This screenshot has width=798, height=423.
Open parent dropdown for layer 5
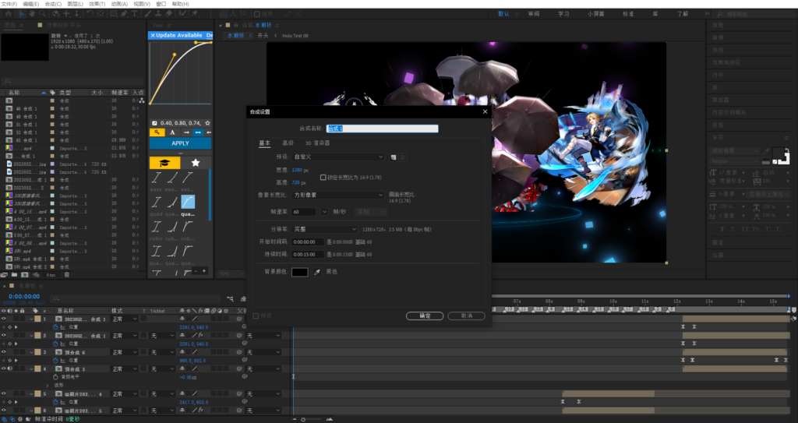263,394
